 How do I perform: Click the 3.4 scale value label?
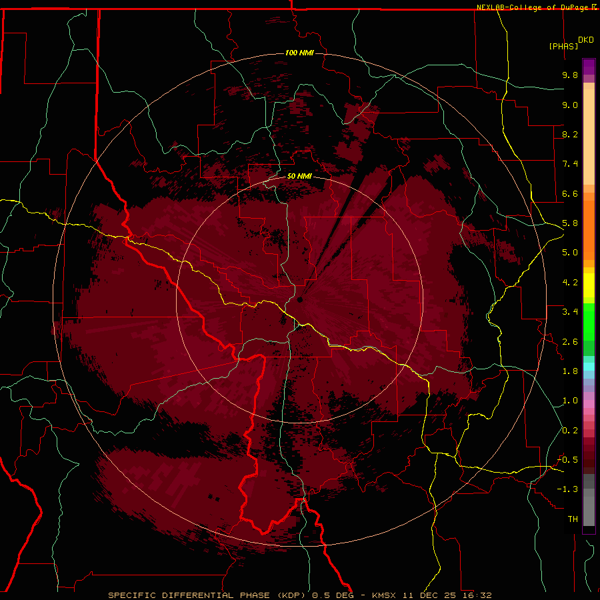pyautogui.click(x=570, y=312)
